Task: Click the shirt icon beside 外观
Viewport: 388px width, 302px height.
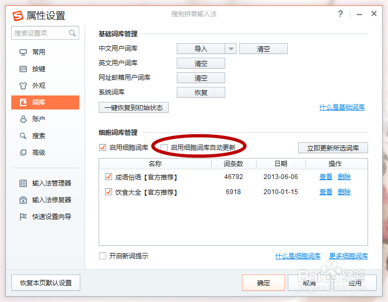Action: [x=23, y=86]
